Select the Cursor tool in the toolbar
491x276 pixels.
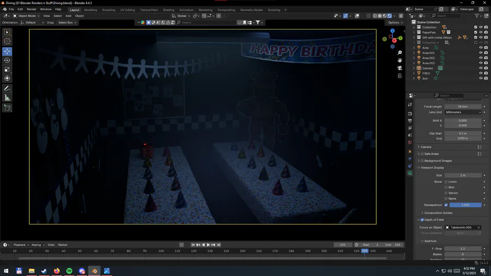click(7, 41)
